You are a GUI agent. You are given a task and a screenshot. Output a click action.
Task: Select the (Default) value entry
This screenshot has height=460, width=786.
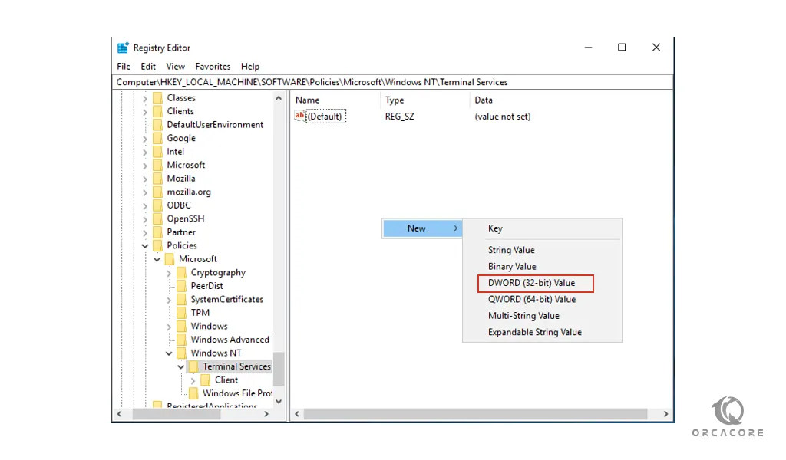pyautogui.click(x=325, y=117)
